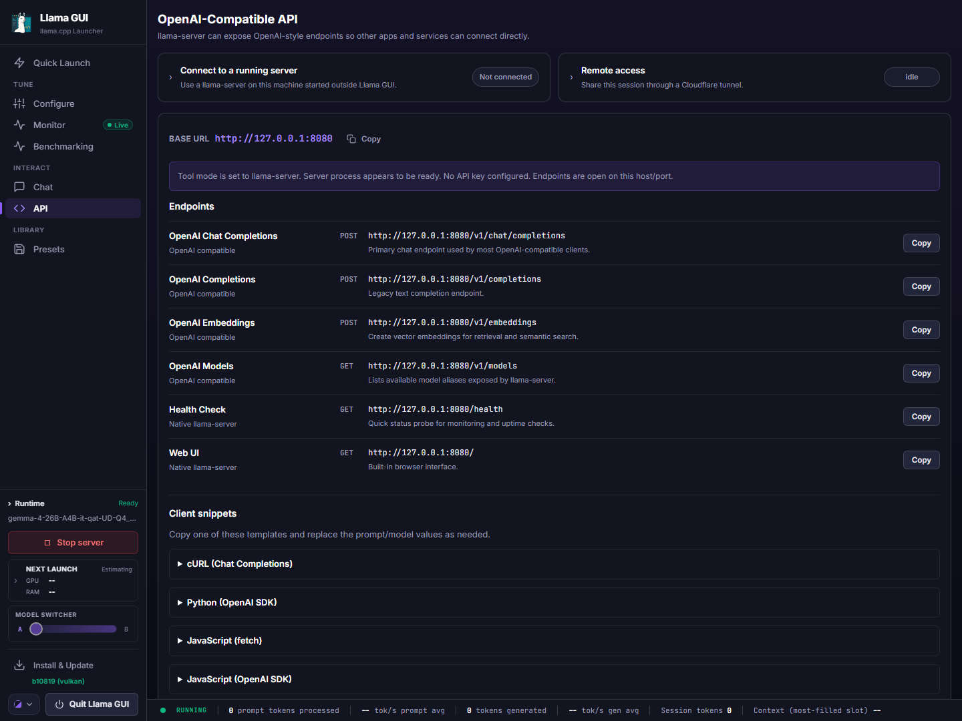Click the copy icon beside base URL
Viewport: 962px width, 721px height.
[x=351, y=139]
